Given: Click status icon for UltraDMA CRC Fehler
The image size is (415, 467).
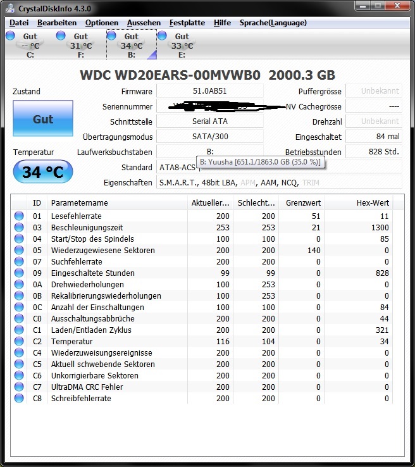Looking at the screenshot, I should [x=19, y=387].
